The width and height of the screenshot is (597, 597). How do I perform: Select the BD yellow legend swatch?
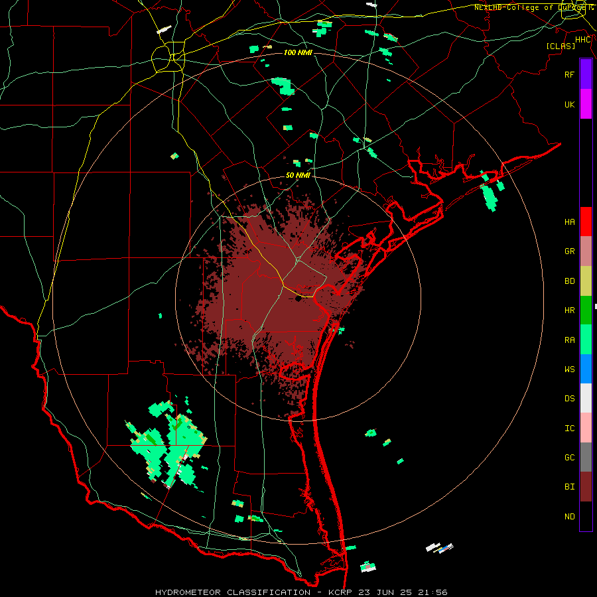point(586,281)
